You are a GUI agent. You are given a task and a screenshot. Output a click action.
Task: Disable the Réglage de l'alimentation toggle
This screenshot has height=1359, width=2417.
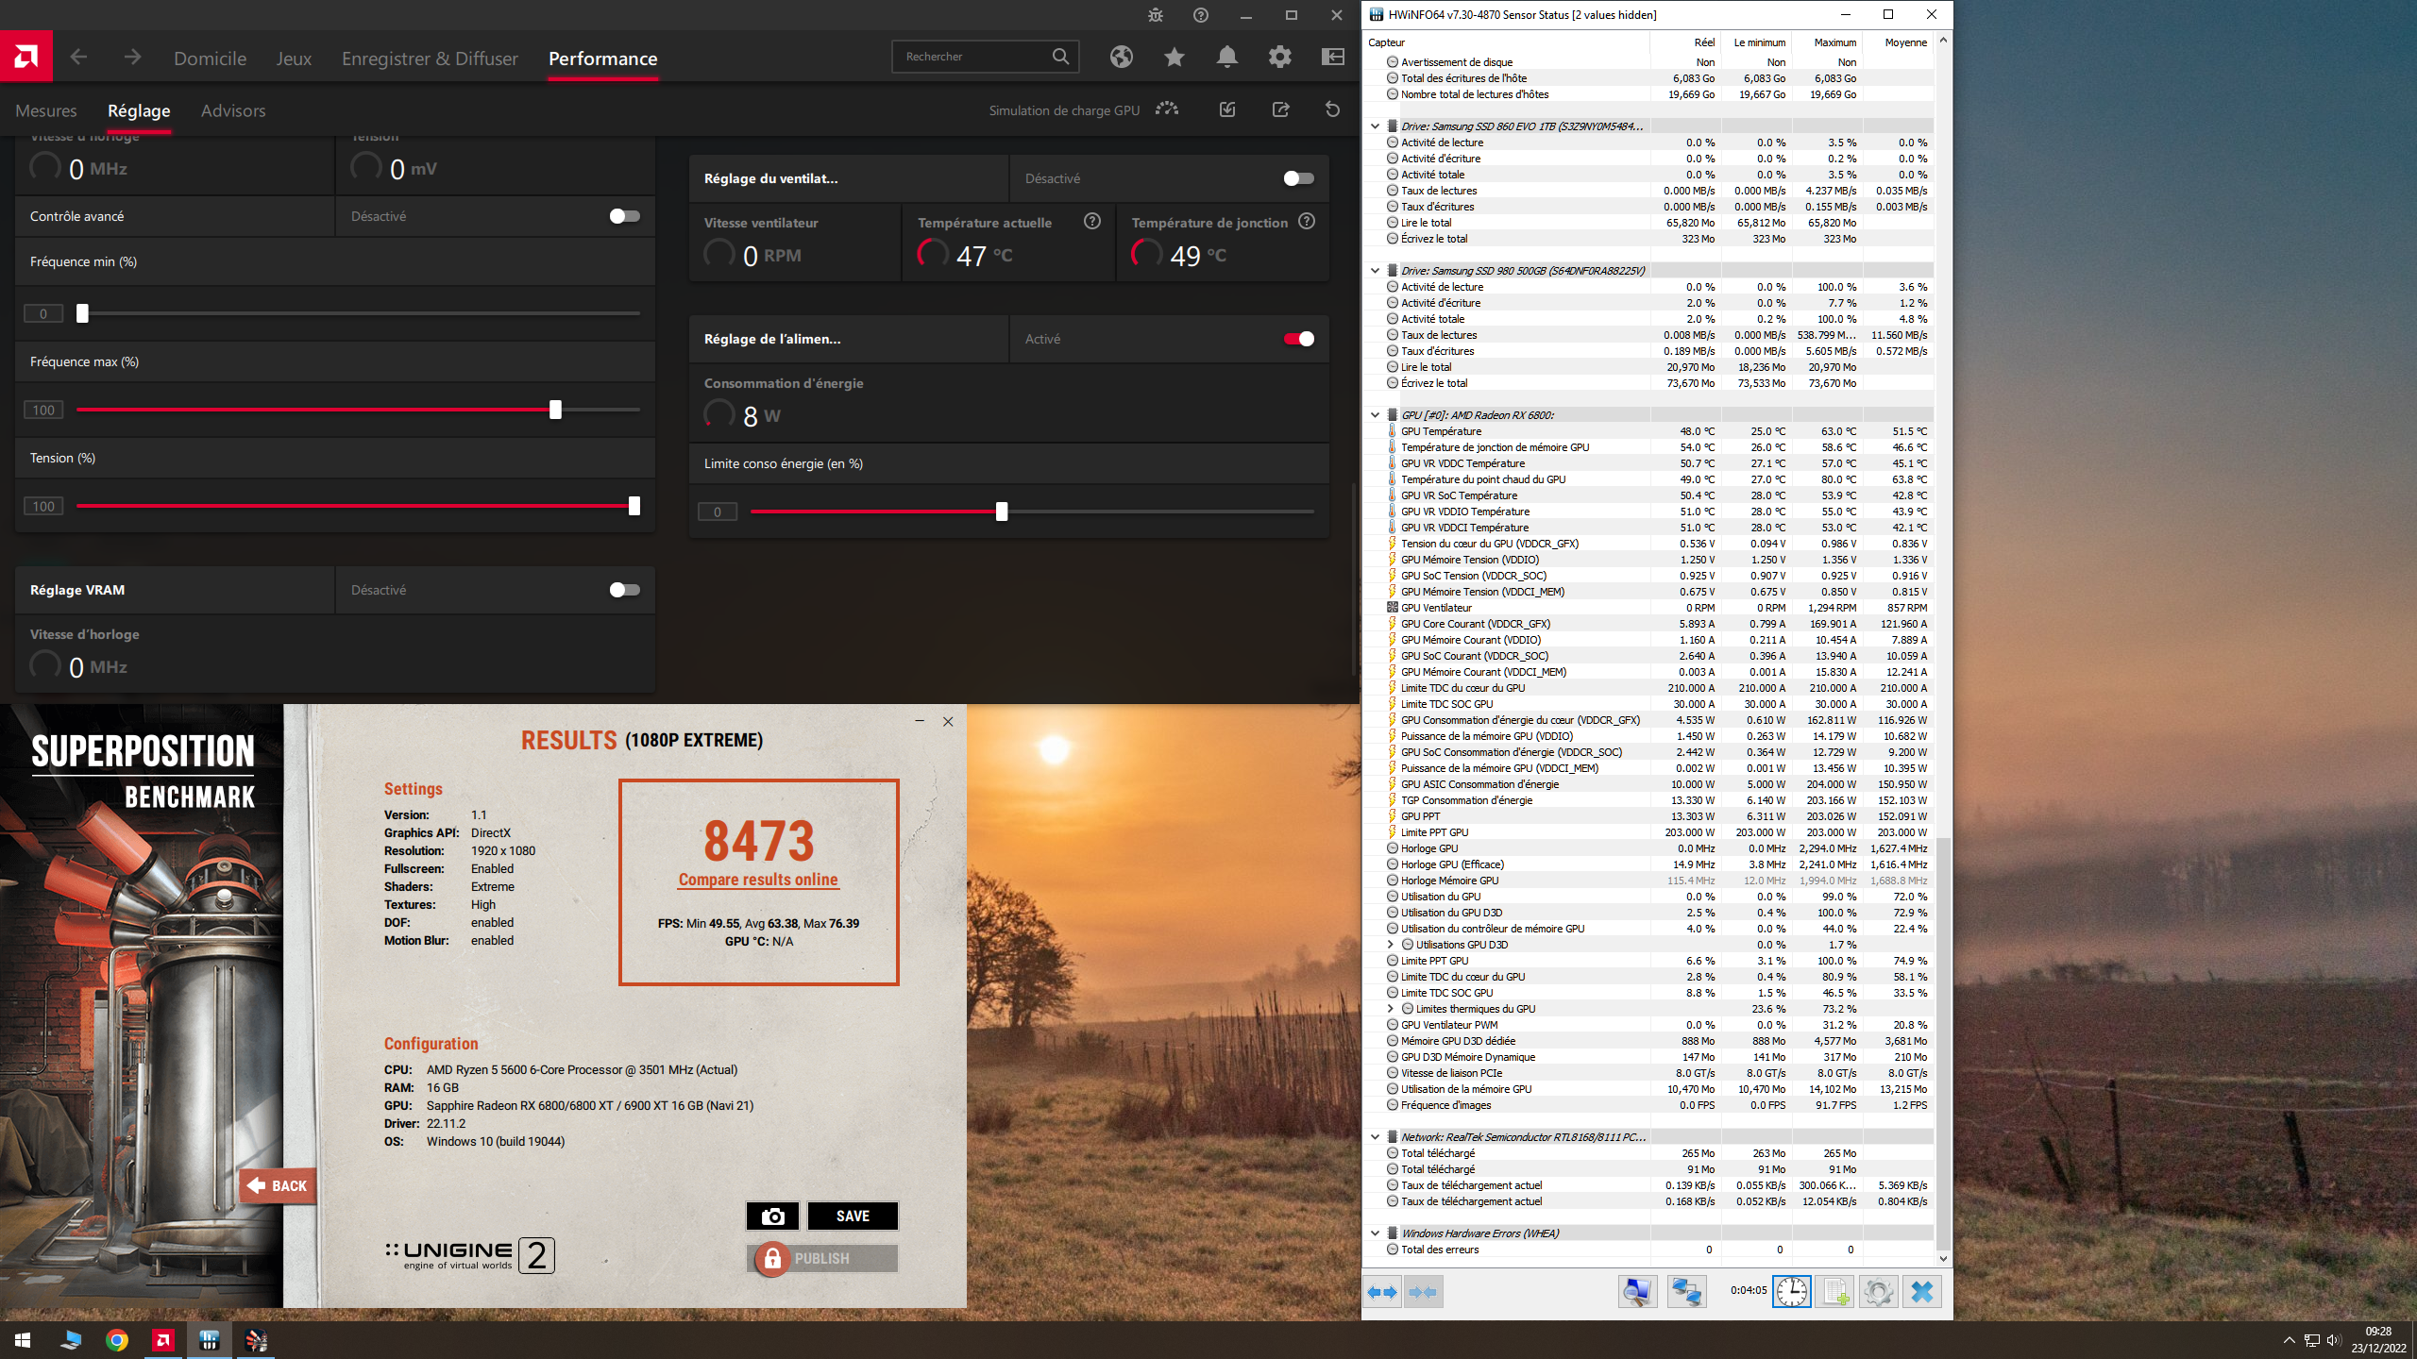coord(1298,339)
